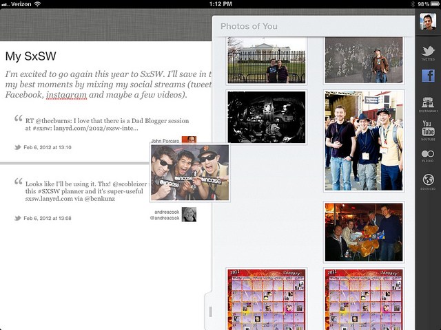Open the tweet starting Looks like I'll be using it
This screenshot has height=330, width=441.
point(86,191)
